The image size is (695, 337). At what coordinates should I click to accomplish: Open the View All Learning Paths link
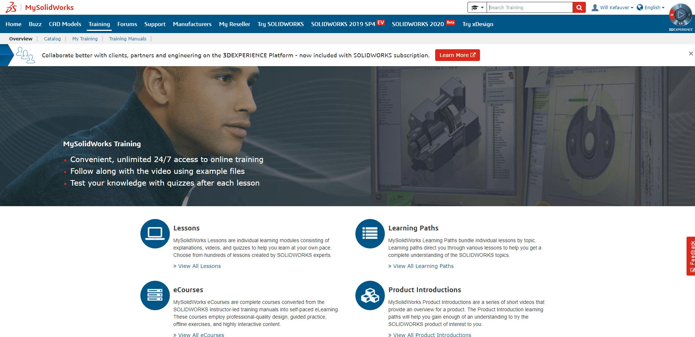click(x=421, y=266)
